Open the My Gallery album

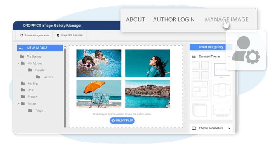coord(34,56)
